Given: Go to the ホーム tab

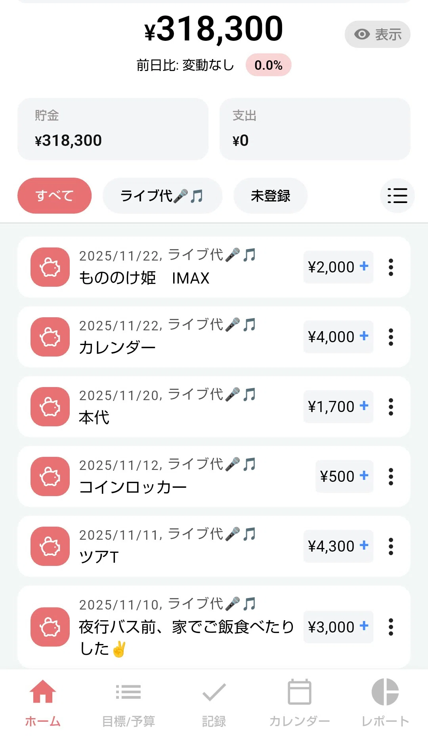Looking at the screenshot, I should point(43,703).
